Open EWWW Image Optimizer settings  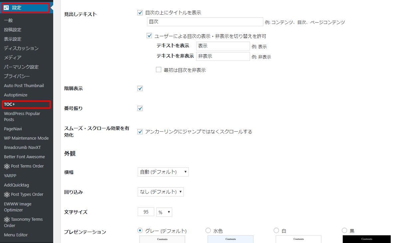18,207
